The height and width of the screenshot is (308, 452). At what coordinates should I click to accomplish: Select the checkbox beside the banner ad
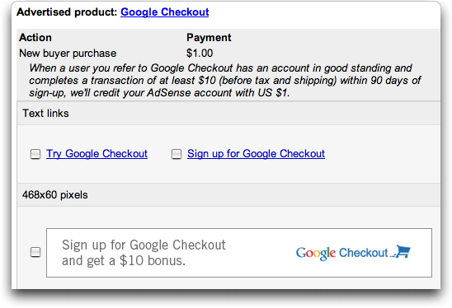click(35, 252)
